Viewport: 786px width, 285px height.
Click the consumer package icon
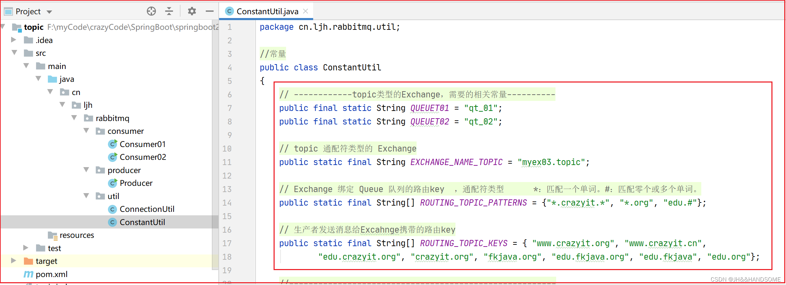pyautogui.click(x=100, y=131)
